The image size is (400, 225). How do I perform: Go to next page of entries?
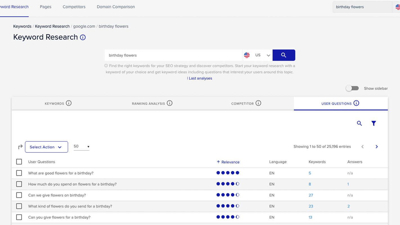point(377,147)
